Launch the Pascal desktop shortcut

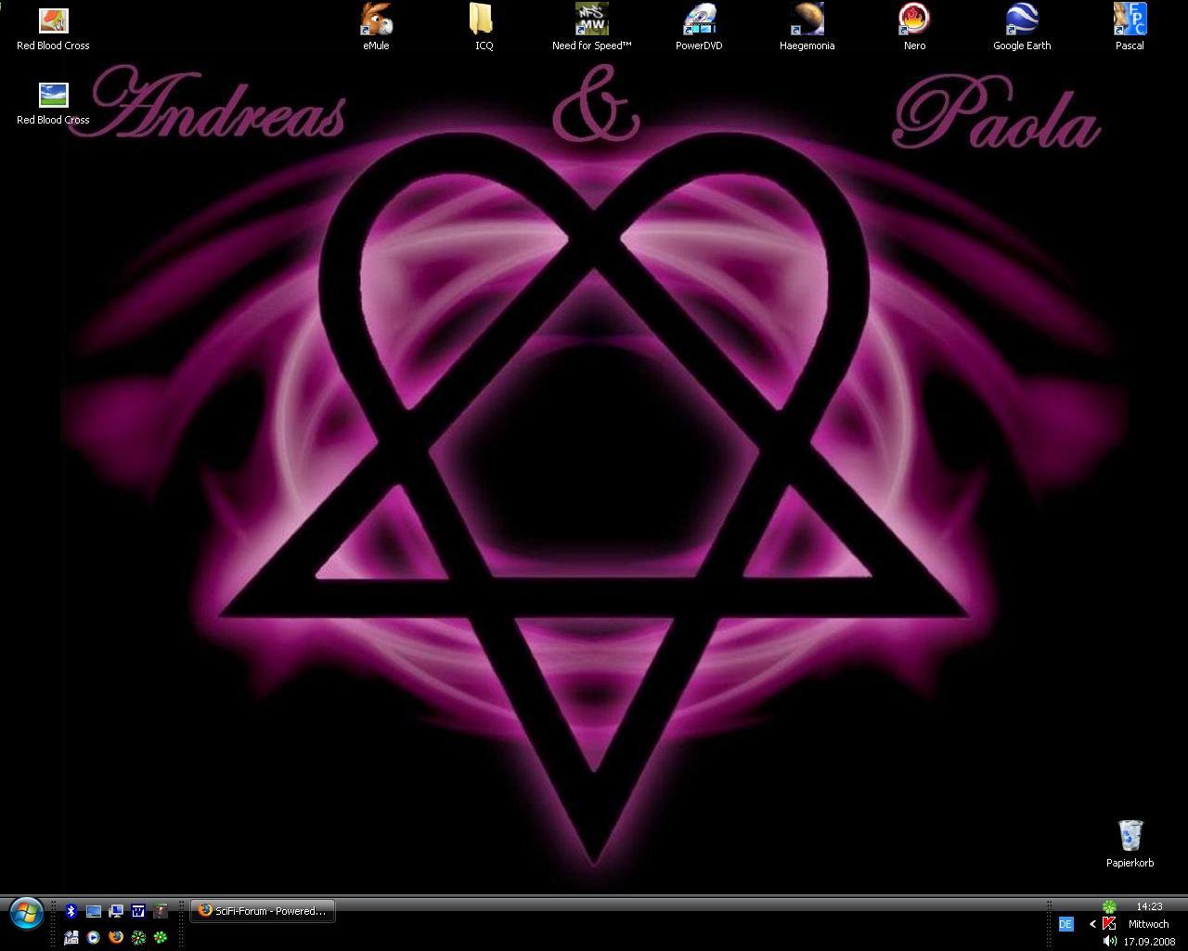click(x=1130, y=20)
